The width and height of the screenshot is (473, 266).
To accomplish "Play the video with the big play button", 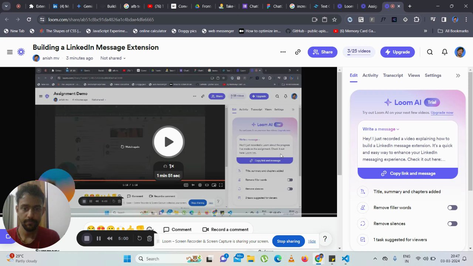I will (x=169, y=142).
